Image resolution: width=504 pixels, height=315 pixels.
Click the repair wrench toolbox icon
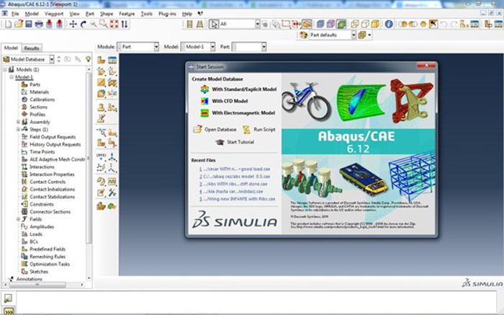coord(112,192)
